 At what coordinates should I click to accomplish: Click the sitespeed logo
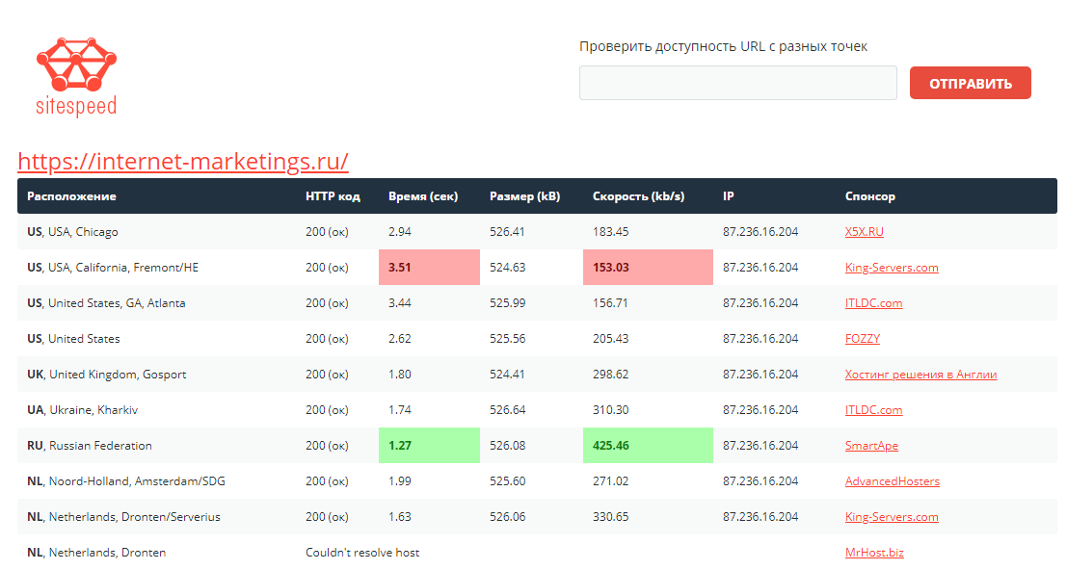point(76,76)
